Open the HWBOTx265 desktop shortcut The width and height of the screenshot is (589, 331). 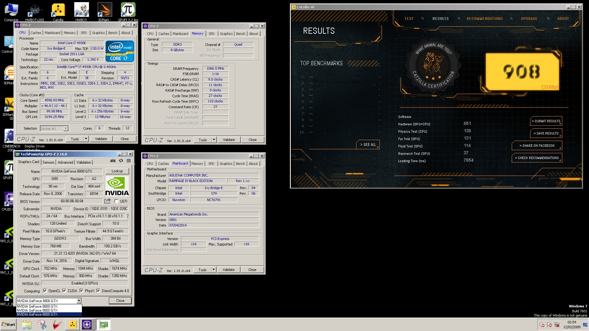pyautogui.click(x=34, y=12)
